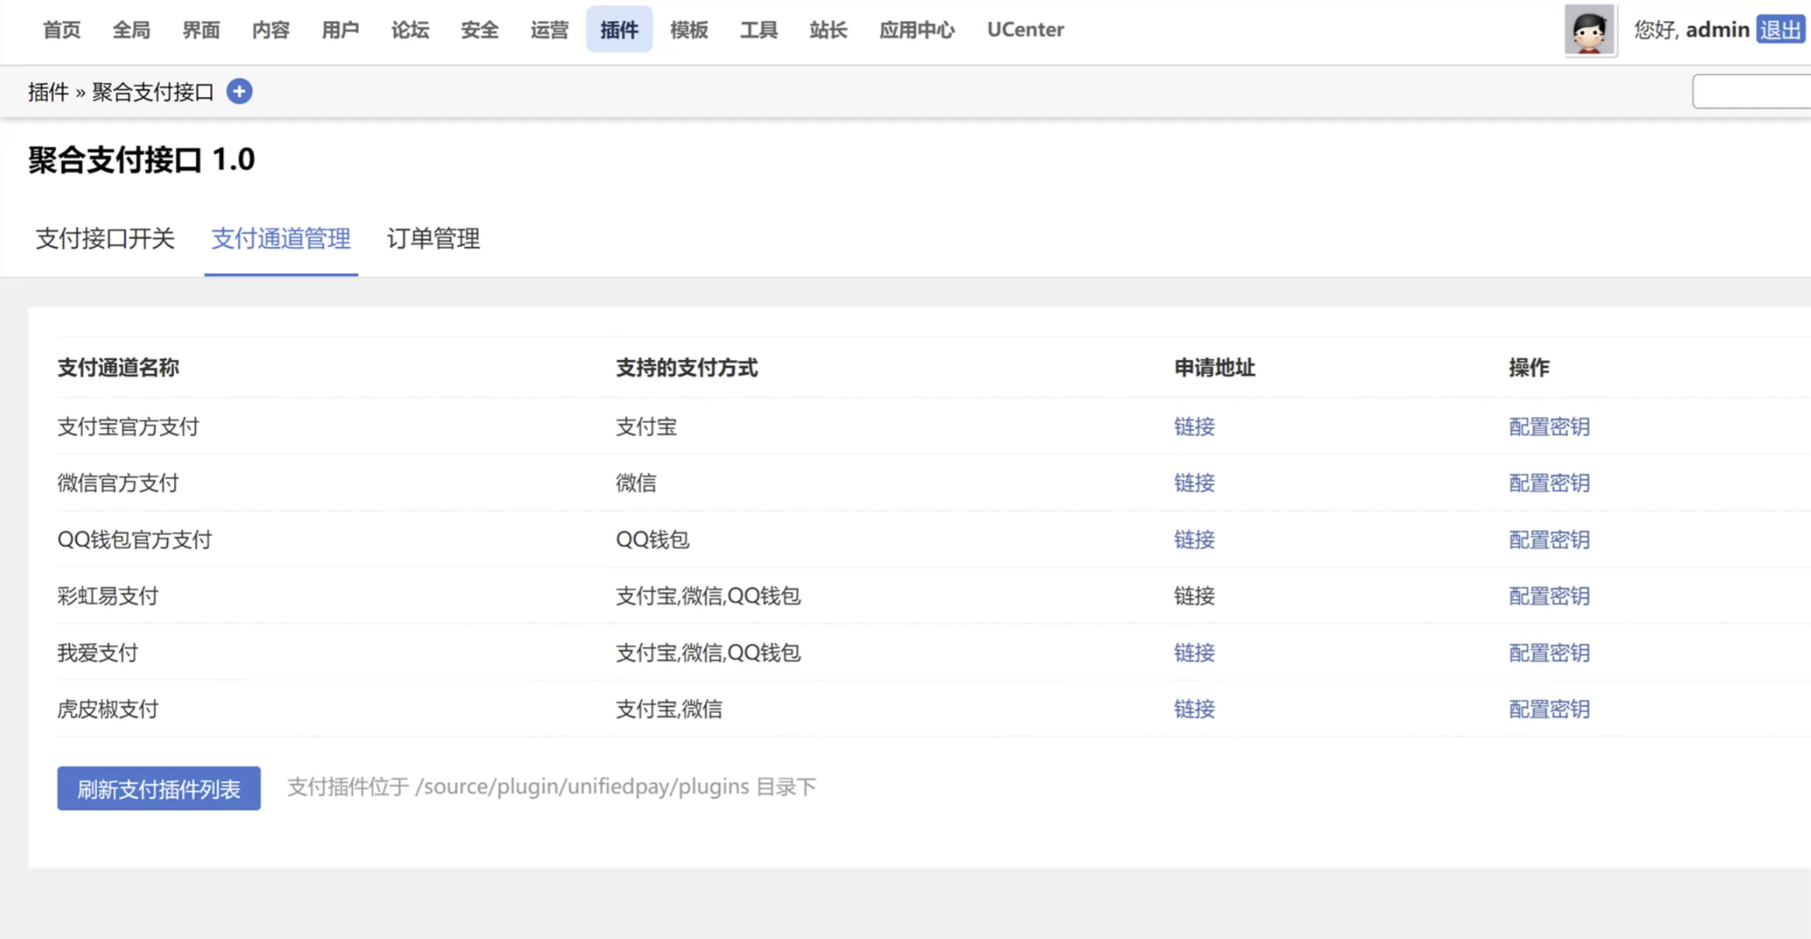
Task: Open the 应用中心 menu item
Action: pyautogui.click(x=916, y=30)
